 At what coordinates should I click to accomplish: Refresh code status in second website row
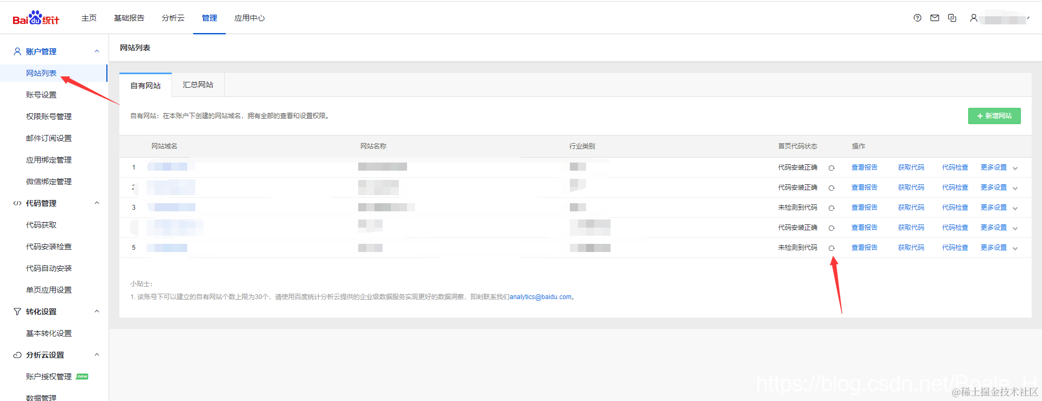[831, 188]
